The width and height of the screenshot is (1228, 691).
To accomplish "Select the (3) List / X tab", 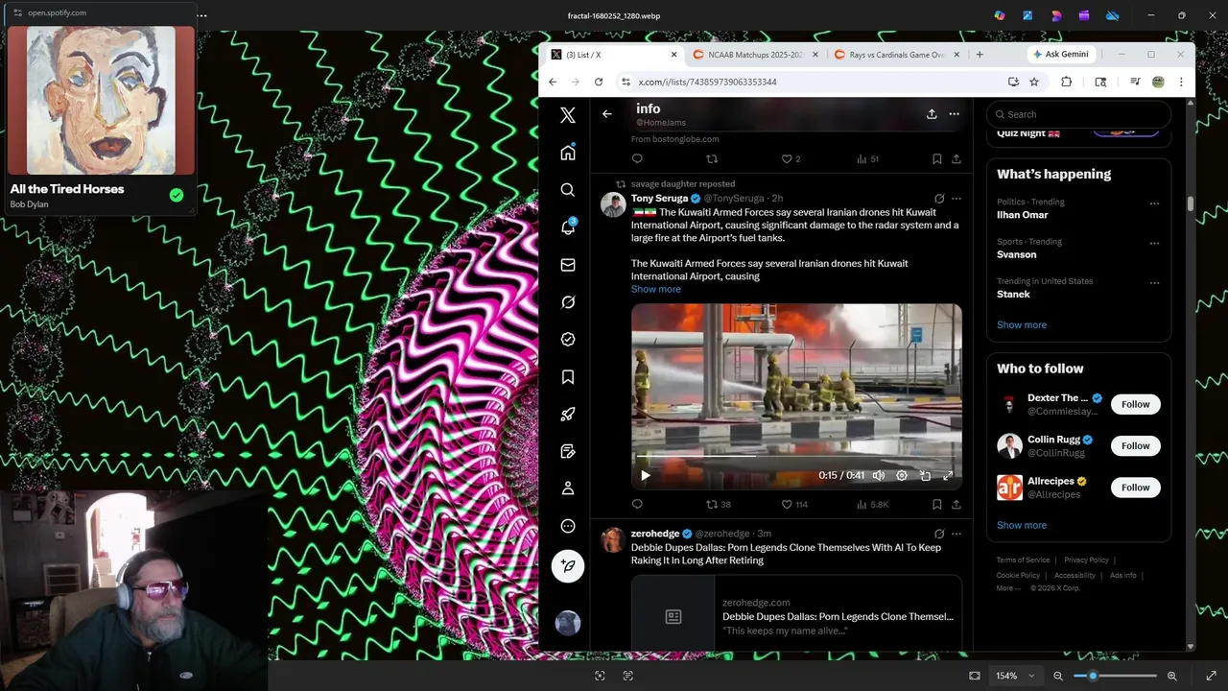I will point(614,55).
